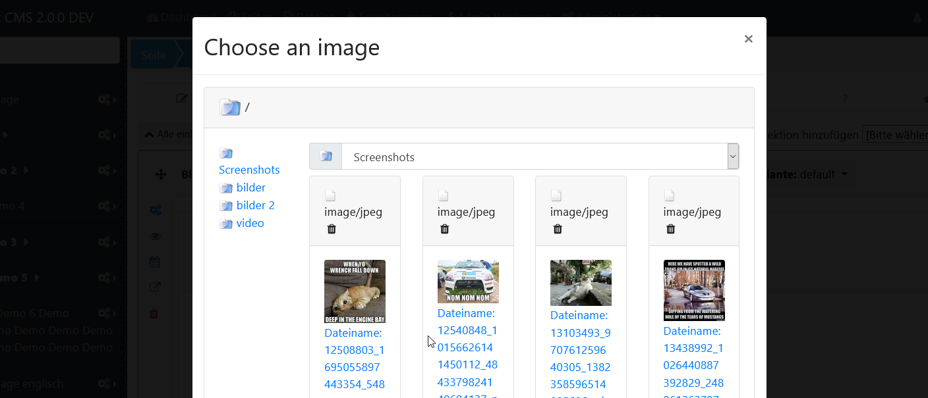Click the file icon of the 13438992 card
Screen dimensions: 928x398
point(670,195)
